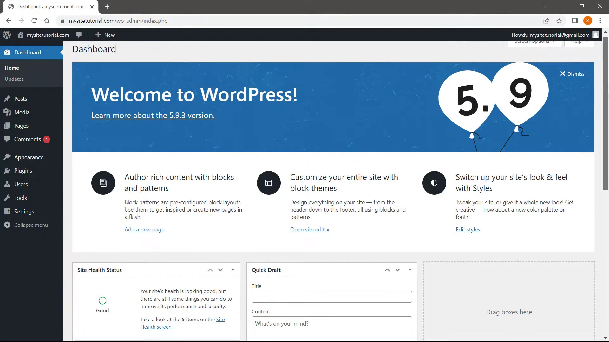
Task: Click the Media icon in sidebar
Action: pos(7,112)
